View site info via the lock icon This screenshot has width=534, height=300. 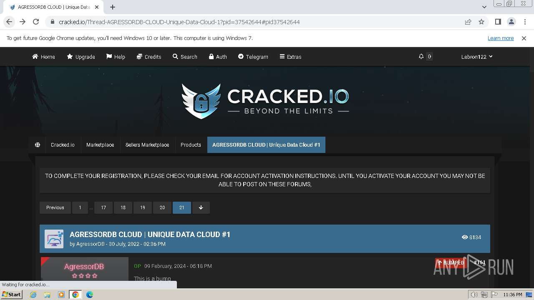53,22
